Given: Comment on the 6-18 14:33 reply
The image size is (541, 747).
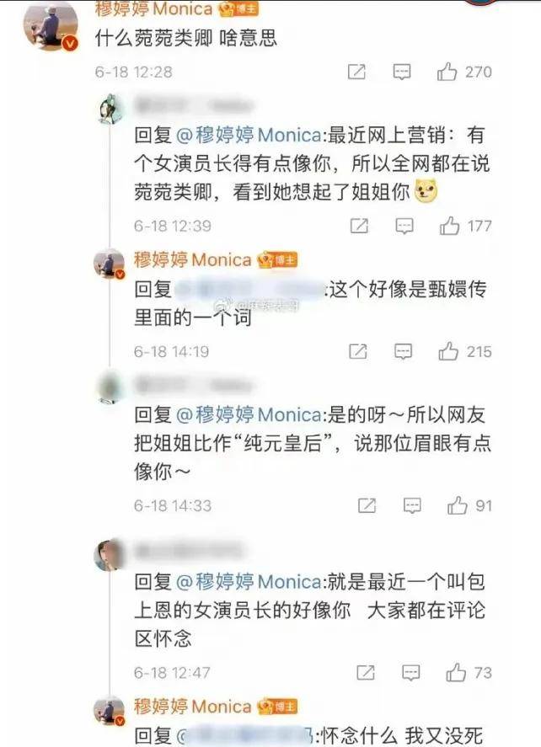Looking at the screenshot, I should [x=412, y=505].
